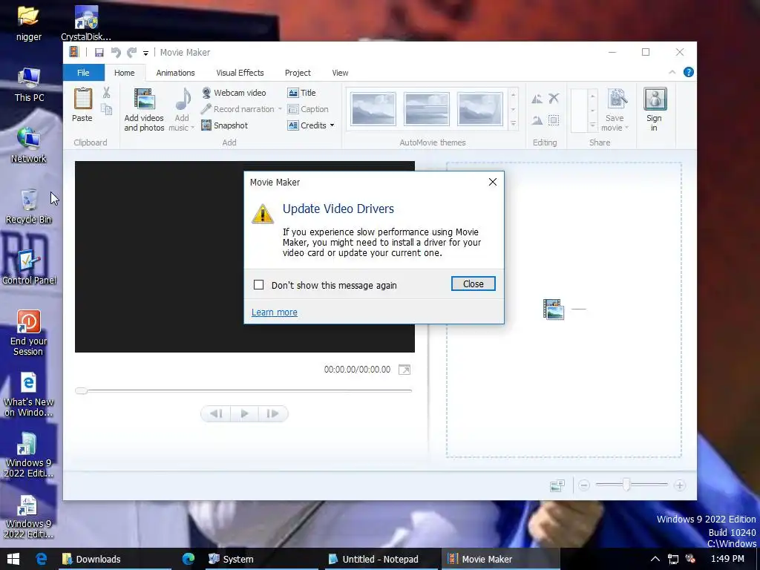Expand the AutoMovie themes gallery
The image size is (760, 570).
click(x=513, y=124)
